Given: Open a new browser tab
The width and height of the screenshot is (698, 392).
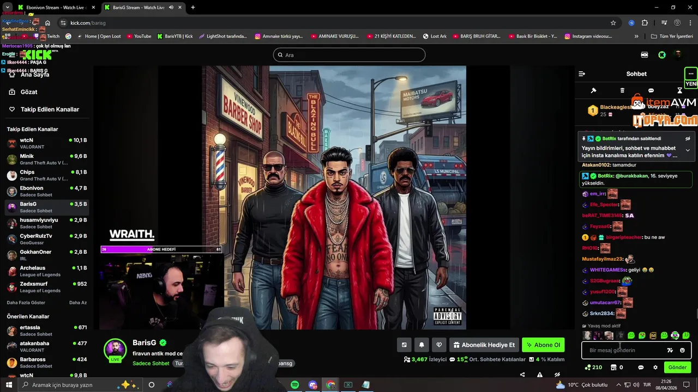Looking at the screenshot, I should pyautogui.click(x=193, y=8).
